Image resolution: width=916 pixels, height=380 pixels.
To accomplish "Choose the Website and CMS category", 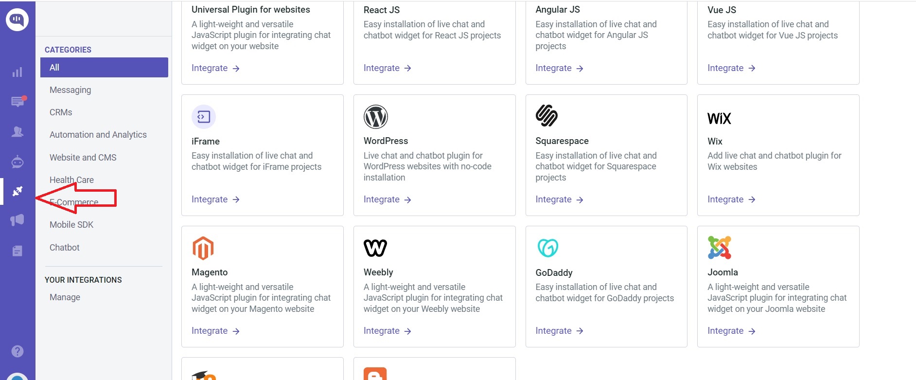I will [x=83, y=158].
